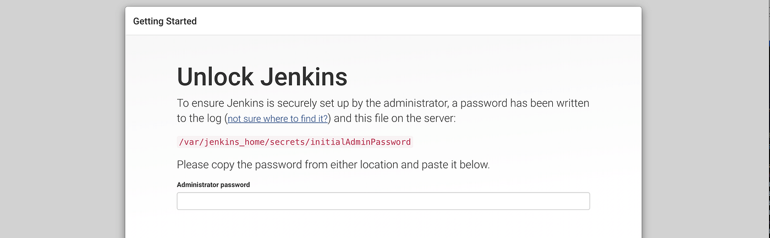Click the "Unlock" word in the heading
The height and width of the screenshot is (238, 770).
215,77
